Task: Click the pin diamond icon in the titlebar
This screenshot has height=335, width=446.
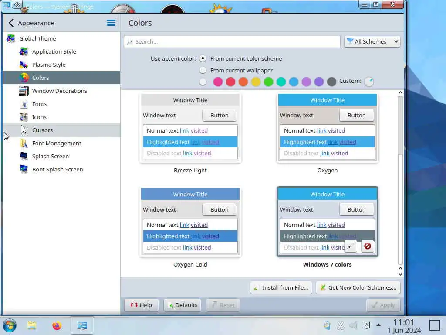Action: tap(17, 4)
